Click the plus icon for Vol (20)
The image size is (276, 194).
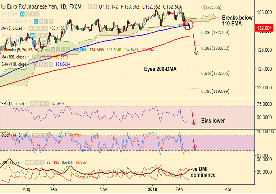pyautogui.click(x=32, y=14)
